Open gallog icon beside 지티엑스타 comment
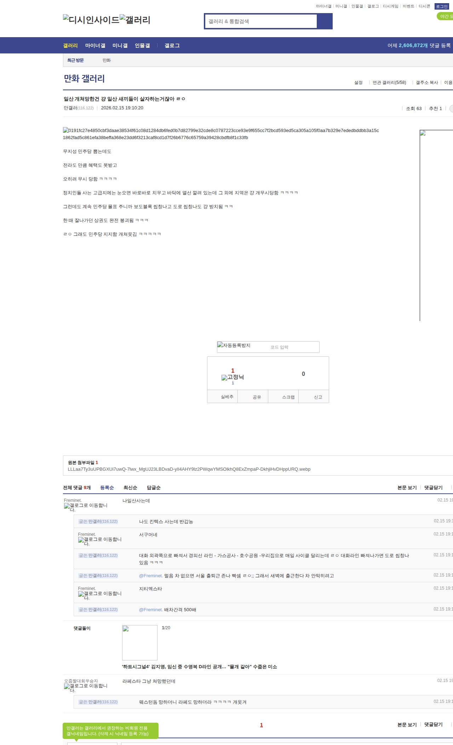 tap(100, 596)
